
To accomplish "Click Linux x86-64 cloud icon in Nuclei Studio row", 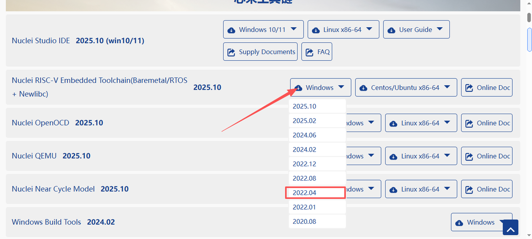I will [316, 30].
